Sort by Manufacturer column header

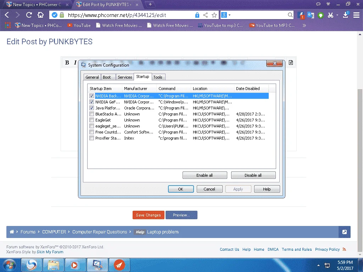pos(139,88)
